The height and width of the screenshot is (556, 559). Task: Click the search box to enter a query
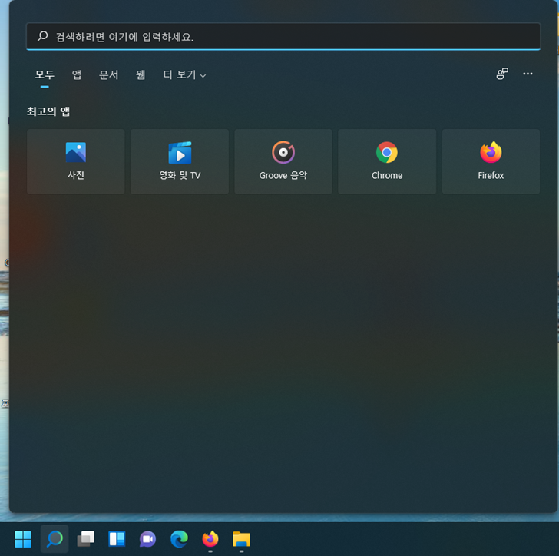click(x=283, y=37)
